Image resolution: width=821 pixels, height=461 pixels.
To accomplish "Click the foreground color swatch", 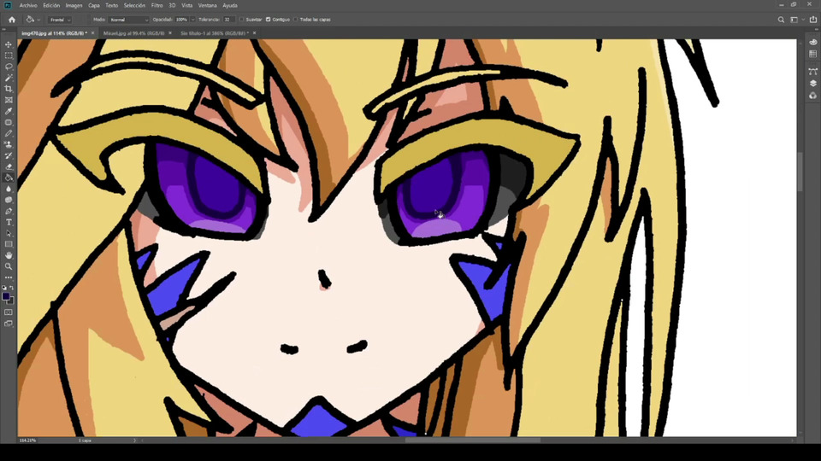I will (x=6, y=296).
